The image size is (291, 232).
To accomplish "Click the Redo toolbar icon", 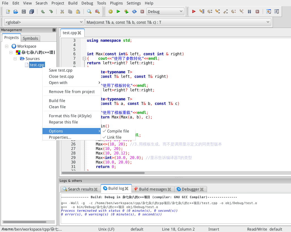I will [x=51, y=12].
